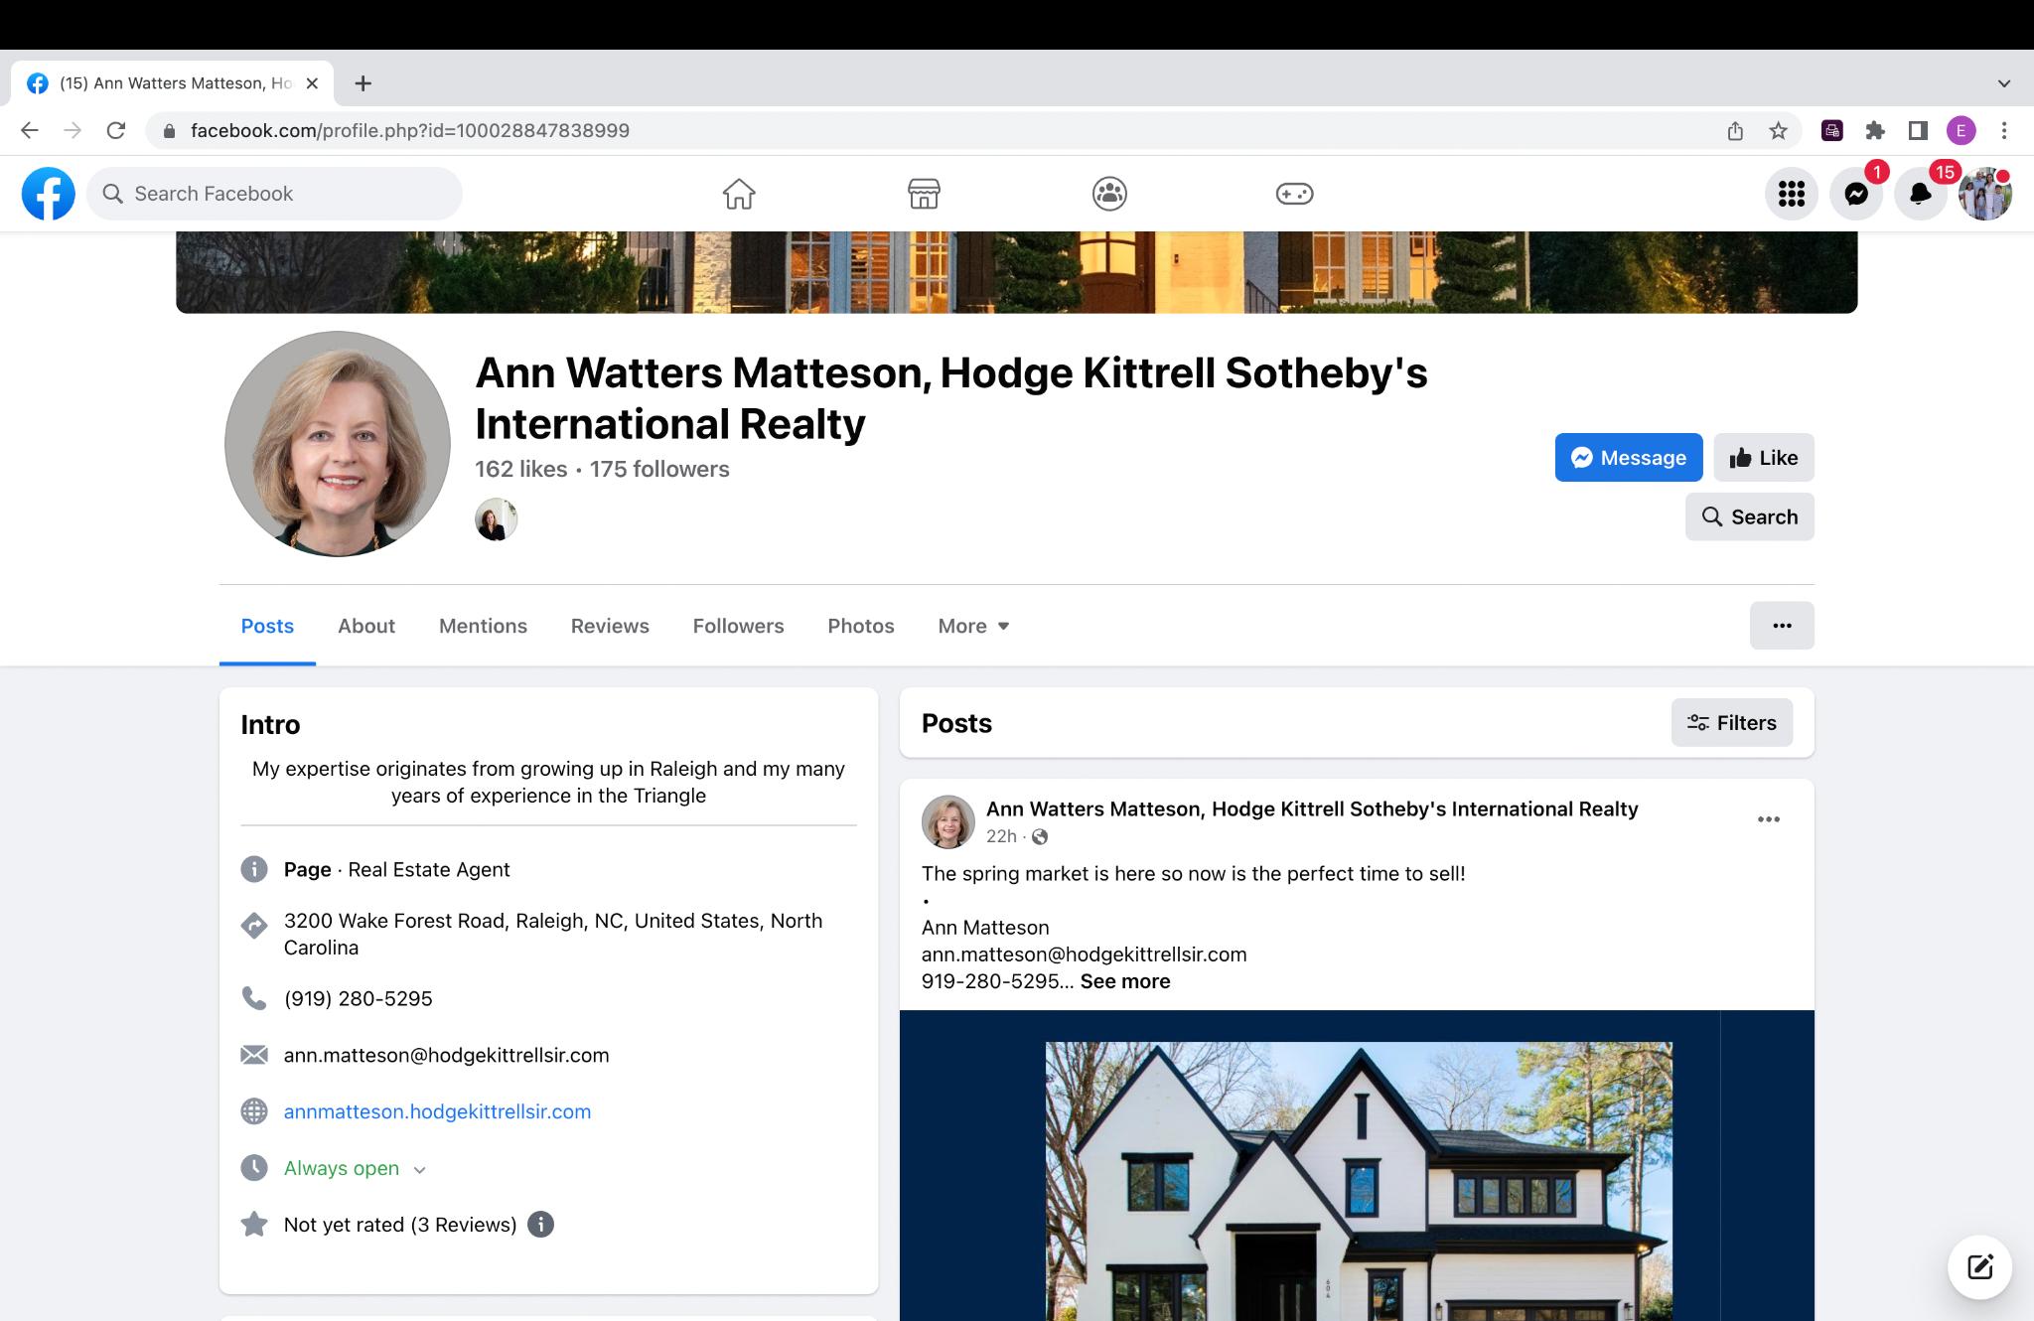Open the annmatteson.hodgekittrellsir.com website link
The width and height of the screenshot is (2034, 1321).
(x=437, y=1111)
